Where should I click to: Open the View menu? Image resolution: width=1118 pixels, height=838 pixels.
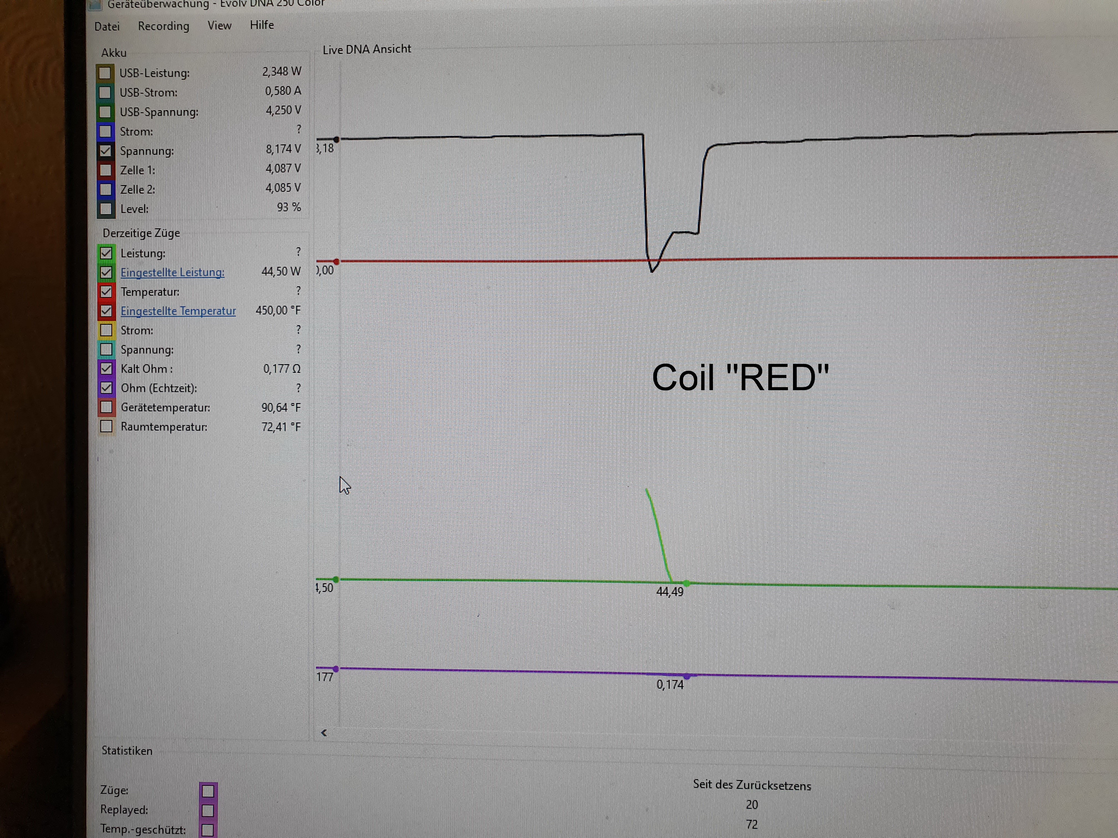point(219,25)
